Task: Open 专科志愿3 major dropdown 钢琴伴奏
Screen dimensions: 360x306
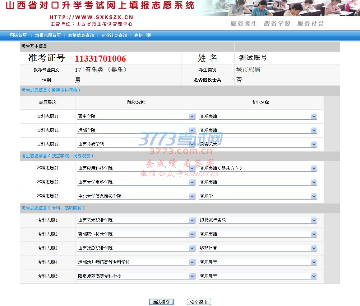Action: point(258,248)
